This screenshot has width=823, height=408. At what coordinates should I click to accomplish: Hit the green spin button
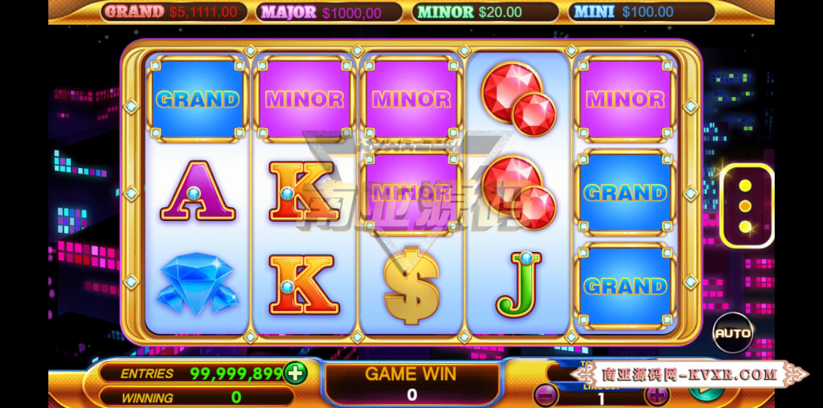706,390
